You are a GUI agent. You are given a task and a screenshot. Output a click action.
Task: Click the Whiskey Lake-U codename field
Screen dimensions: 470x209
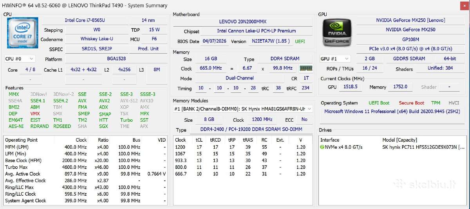pyautogui.click(x=96, y=39)
